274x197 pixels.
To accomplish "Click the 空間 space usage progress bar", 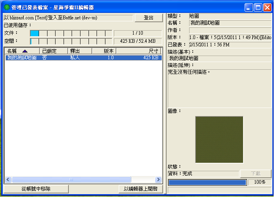I will pyautogui.click(x=71, y=41).
